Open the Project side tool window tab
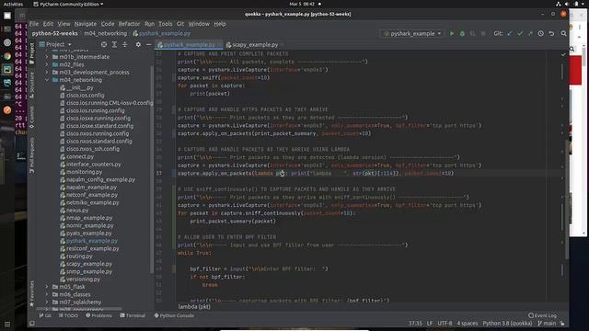Screen dimensions: 589x331 32,53
